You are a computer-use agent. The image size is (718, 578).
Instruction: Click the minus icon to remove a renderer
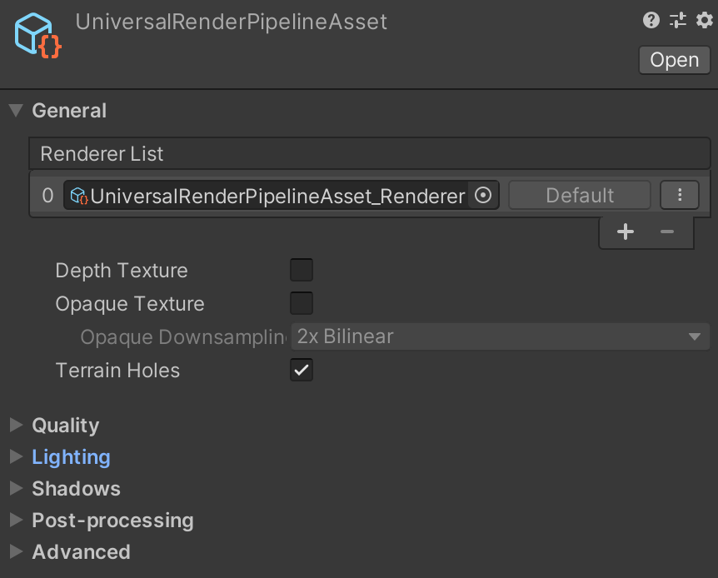click(666, 232)
